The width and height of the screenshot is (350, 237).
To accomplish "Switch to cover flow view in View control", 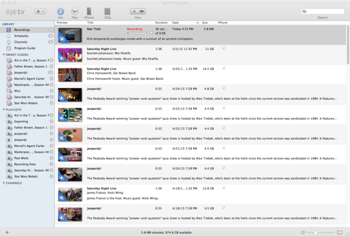I will click(x=142, y=11).
